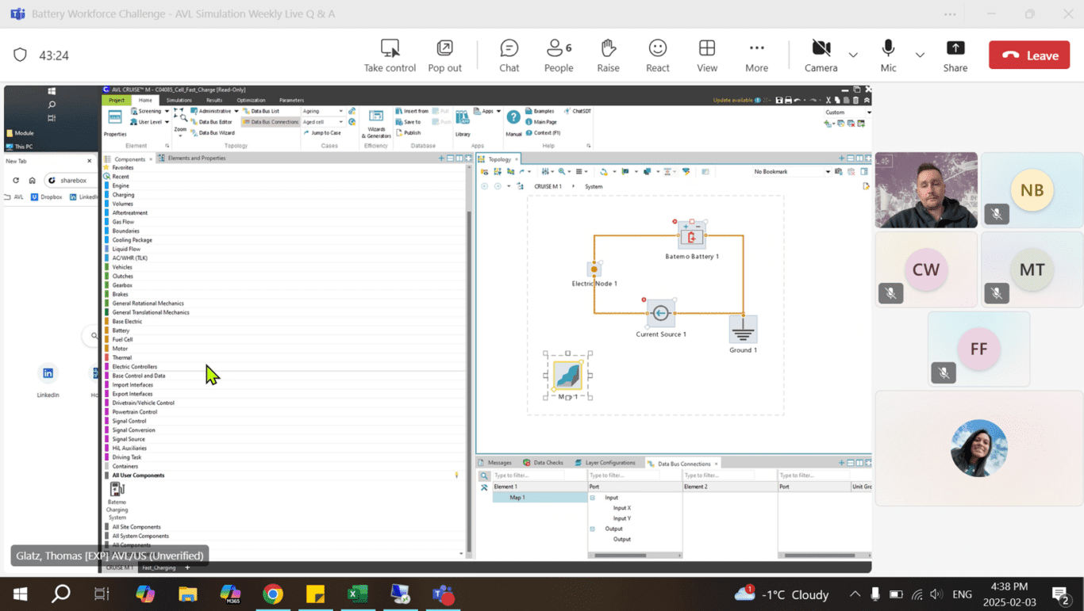
Task: Click the search icon in Data Bus Connections
Action: (484, 475)
